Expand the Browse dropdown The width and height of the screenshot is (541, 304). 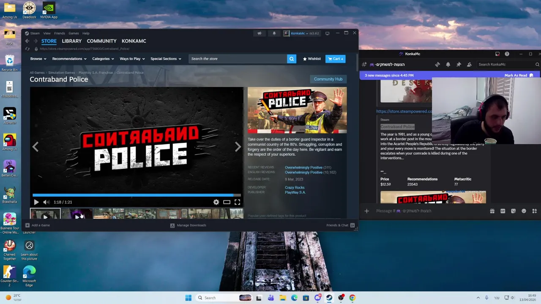tap(38, 59)
